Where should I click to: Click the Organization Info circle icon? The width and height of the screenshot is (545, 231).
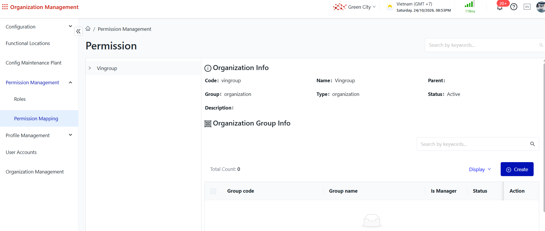click(208, 68)
